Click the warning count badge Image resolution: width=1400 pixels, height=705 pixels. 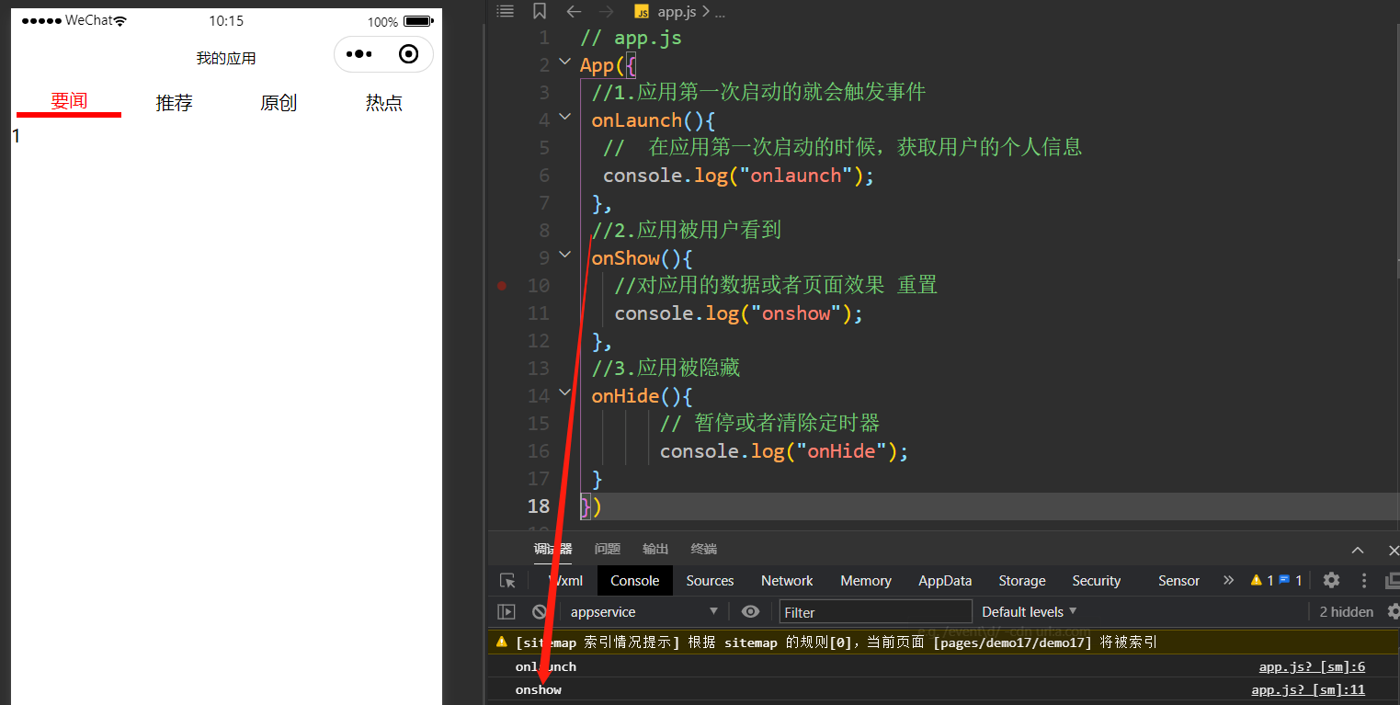tap(1261, 581)
